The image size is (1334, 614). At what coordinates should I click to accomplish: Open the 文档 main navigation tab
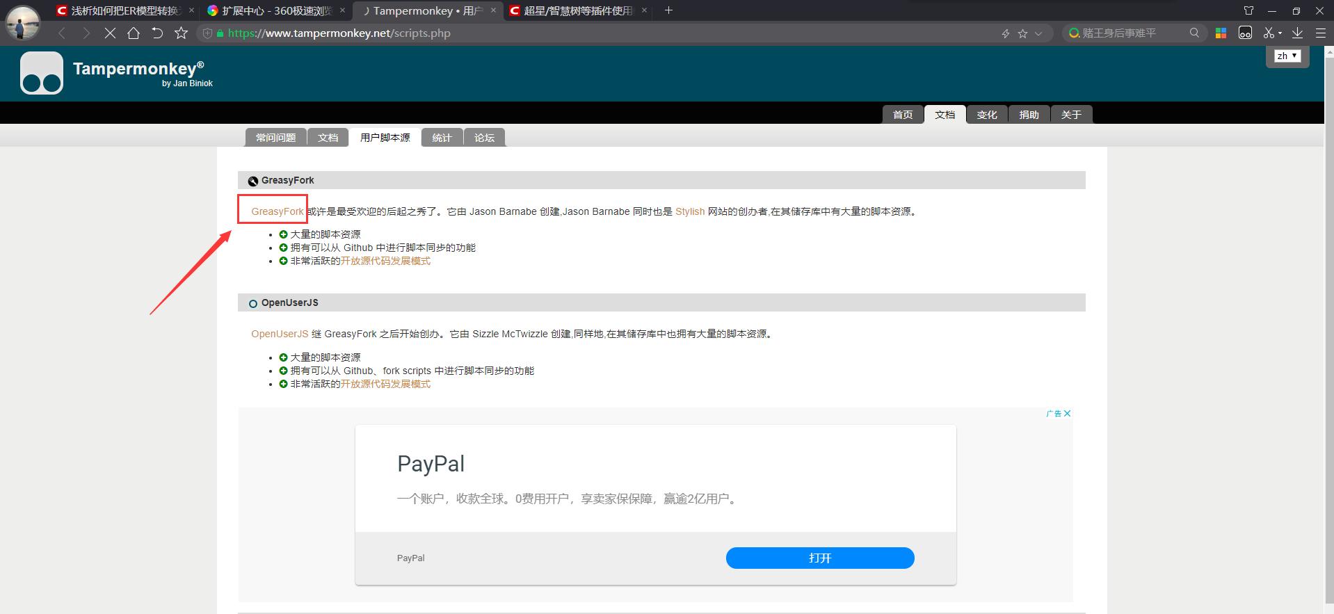coord(945,115)
